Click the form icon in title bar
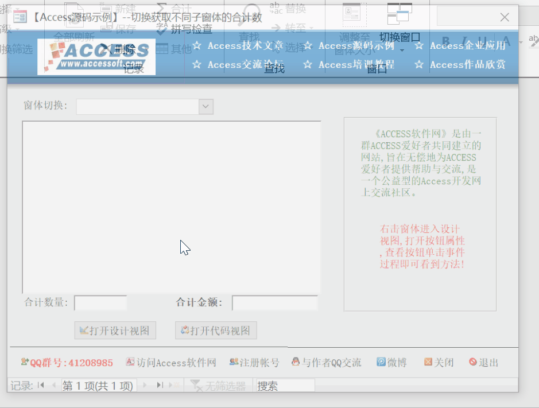This screenshot has height=408, width=539. click(x=20, y=17)
